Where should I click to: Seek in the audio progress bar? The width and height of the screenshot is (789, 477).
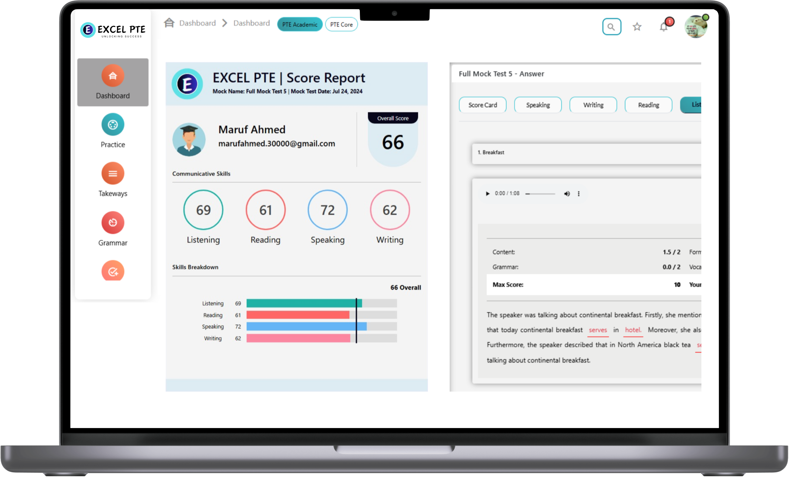[540, 194]
